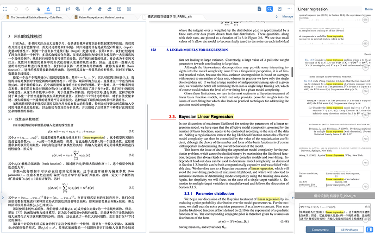This screenshot has height=234, width=375.
Task: Select the lasso selection tool
Action: point(68,9)
